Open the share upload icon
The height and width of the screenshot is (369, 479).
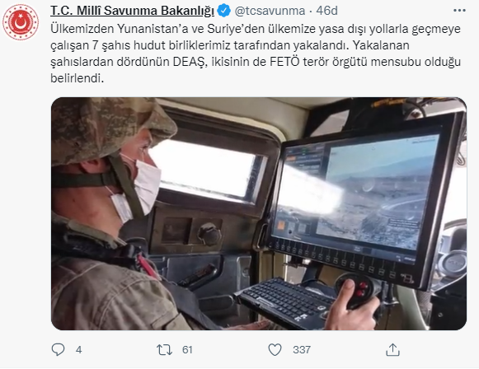(392, 349)
